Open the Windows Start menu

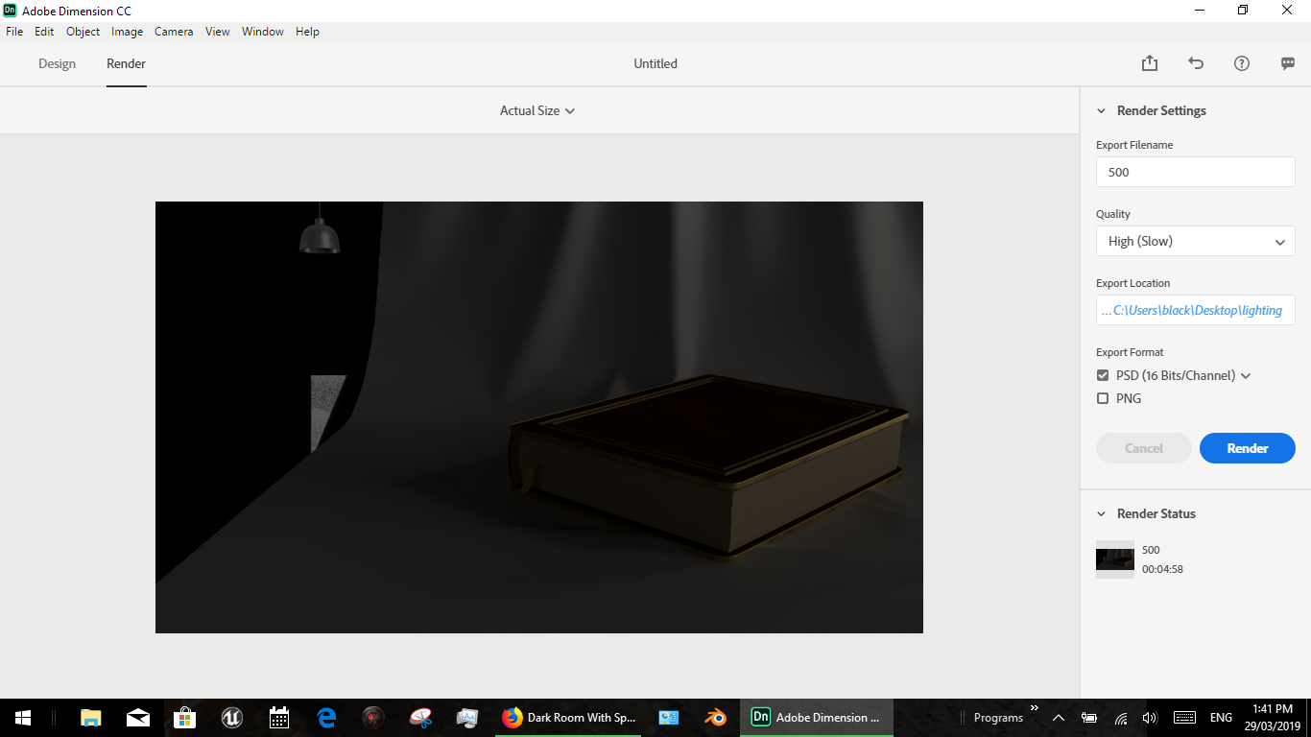23,717
